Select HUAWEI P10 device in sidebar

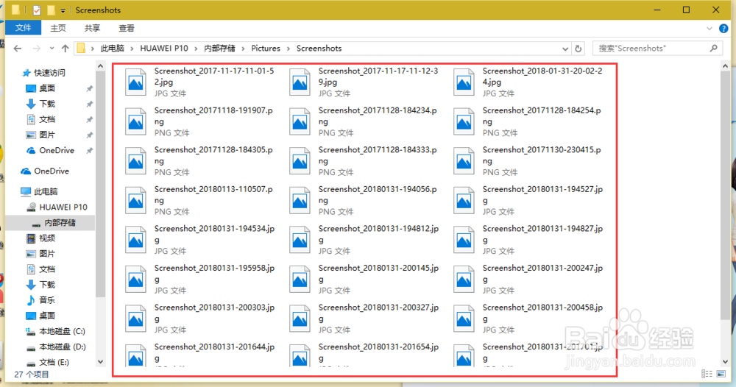57,207
